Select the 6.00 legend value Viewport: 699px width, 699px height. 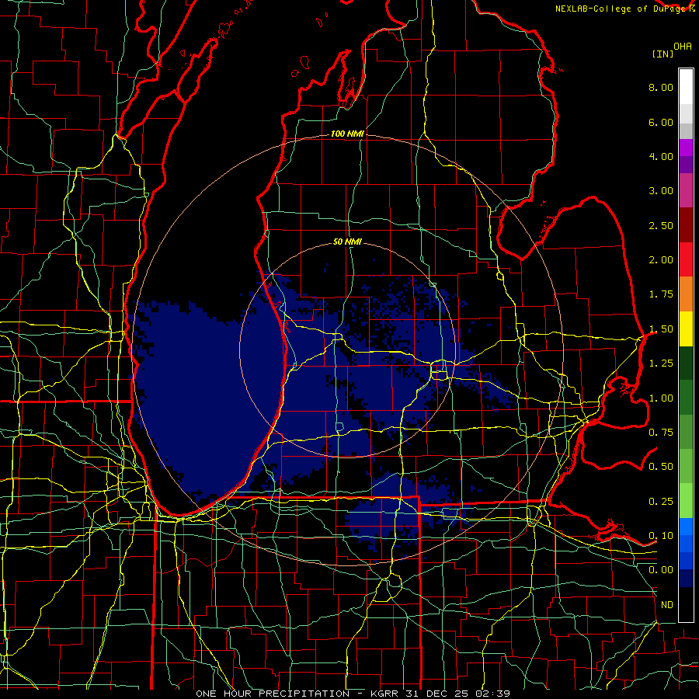coord(661,122)
